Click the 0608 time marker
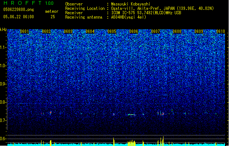 point(177,31)
